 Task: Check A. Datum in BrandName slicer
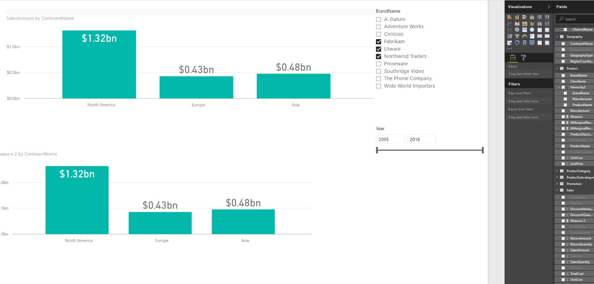(x=378, y=19)
